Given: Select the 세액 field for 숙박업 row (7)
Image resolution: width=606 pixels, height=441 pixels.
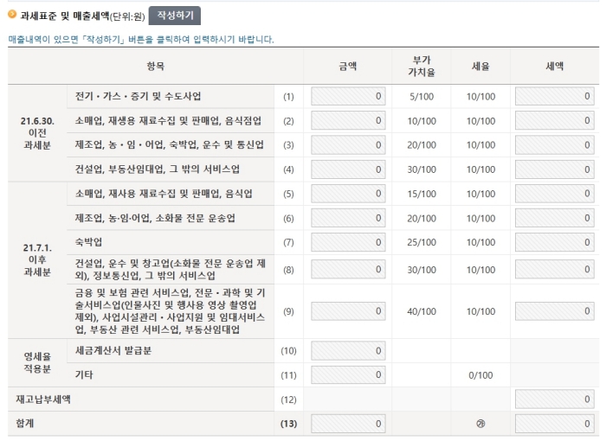Looking at the screenshot, I should click(x=555, y=242).
